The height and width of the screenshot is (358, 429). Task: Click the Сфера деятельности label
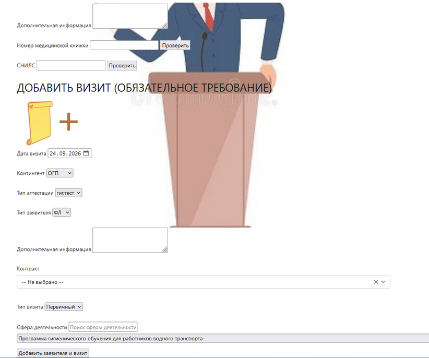(x=42, y=327)
